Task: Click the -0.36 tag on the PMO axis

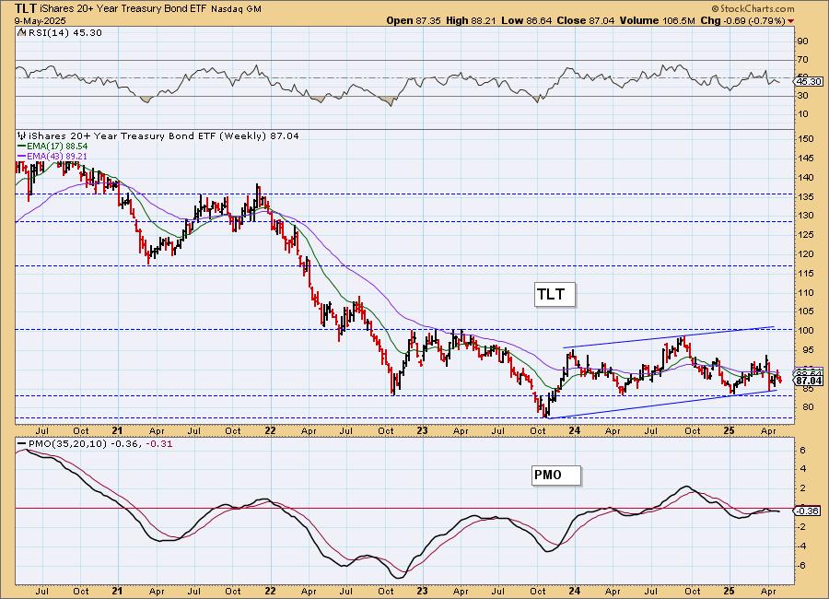Action: pyautogui.click(x=809, y=511)
